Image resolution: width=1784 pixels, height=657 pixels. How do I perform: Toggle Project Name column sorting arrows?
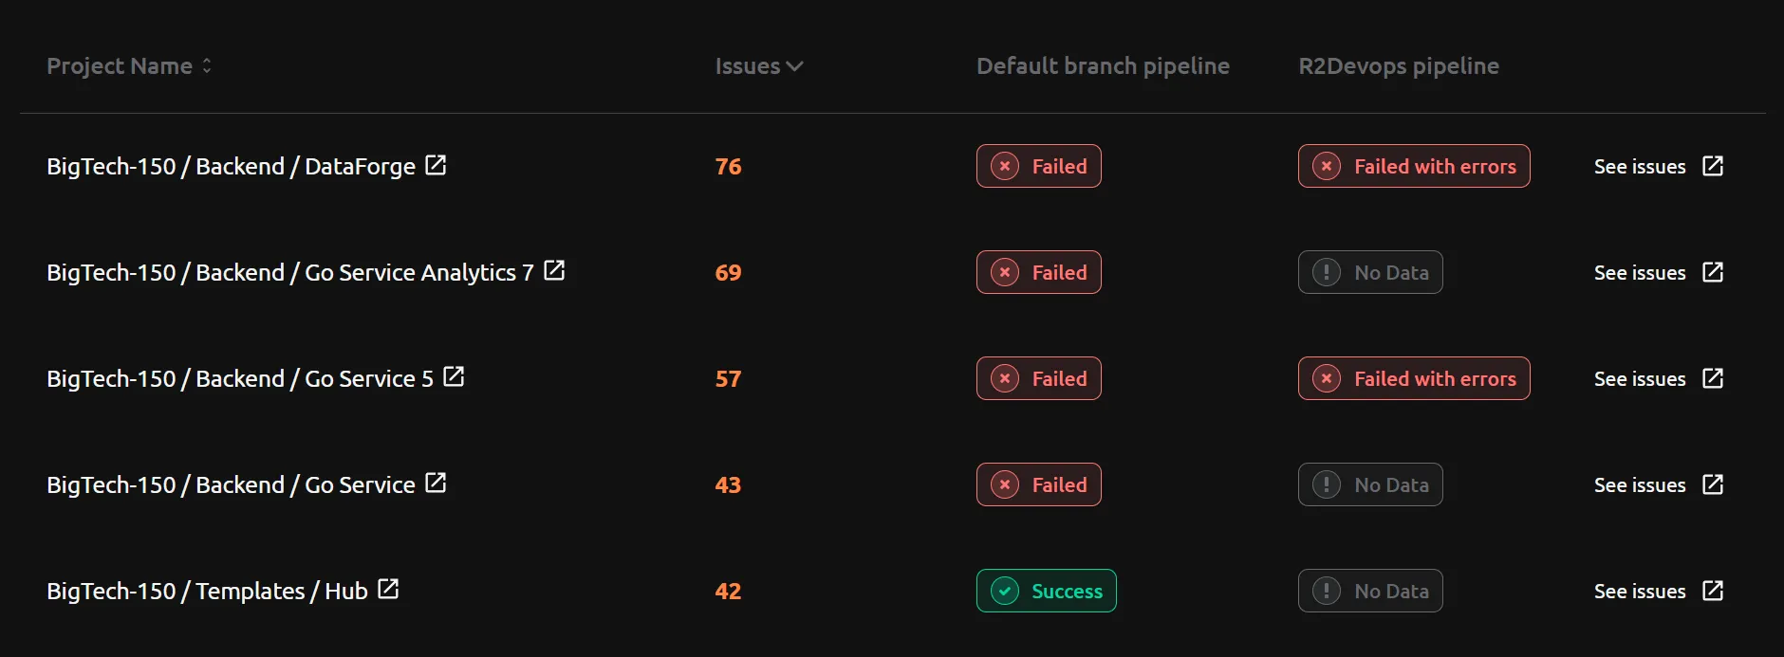(207, 65)
